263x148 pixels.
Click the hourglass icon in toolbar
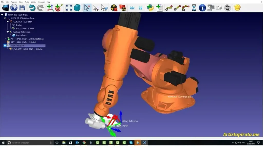click(x=194, y=8)
